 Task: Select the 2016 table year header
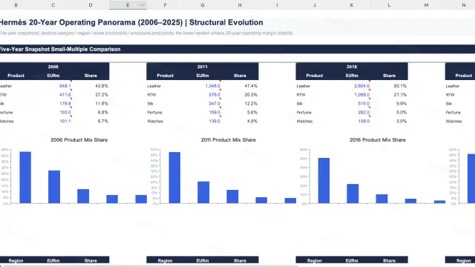coord(352,67)
